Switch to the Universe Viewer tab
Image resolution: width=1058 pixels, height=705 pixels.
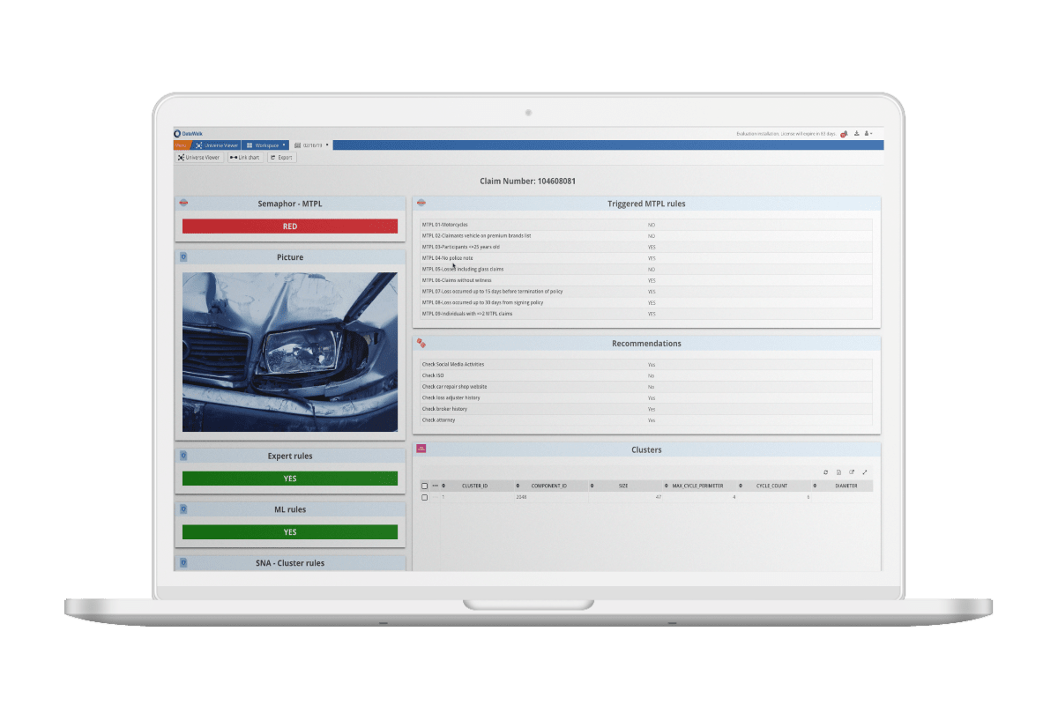(x=216, y=145)
